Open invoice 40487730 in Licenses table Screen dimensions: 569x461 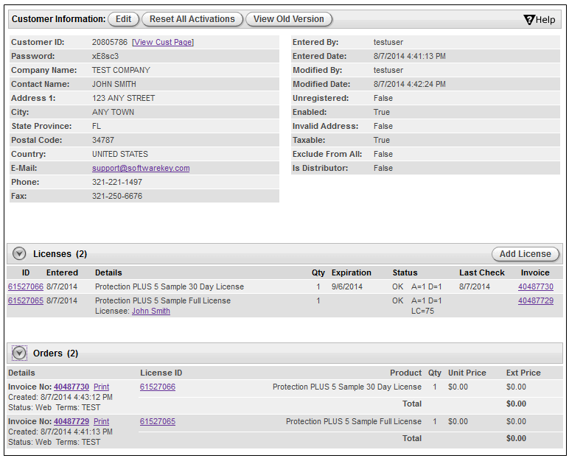point(535,287)
